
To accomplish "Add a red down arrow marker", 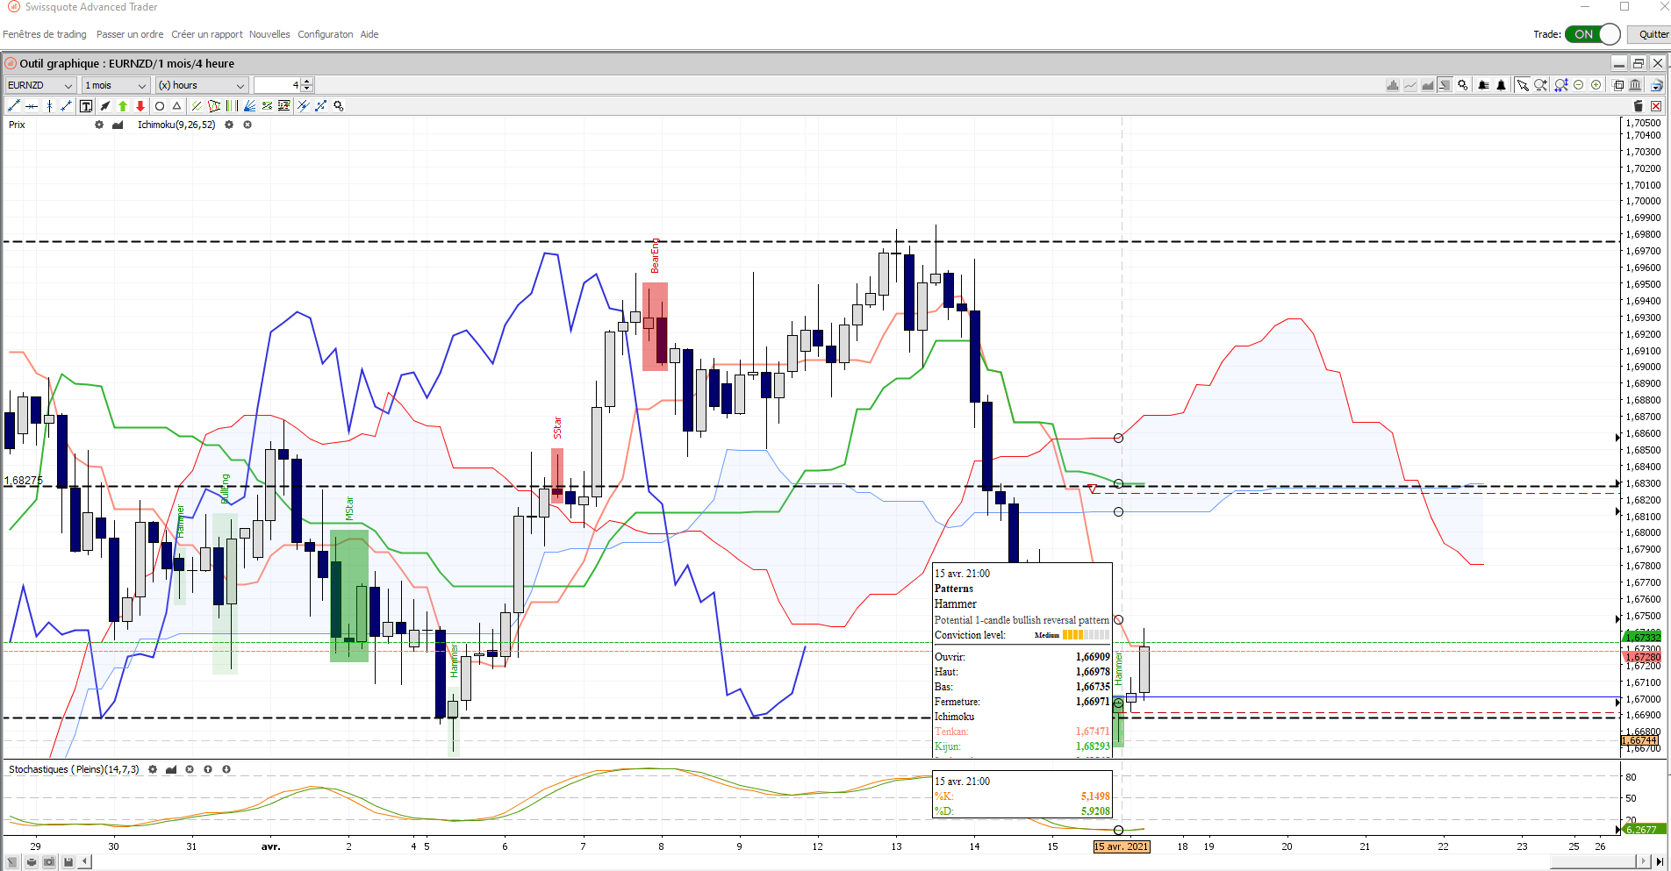I will click(140, 106).
